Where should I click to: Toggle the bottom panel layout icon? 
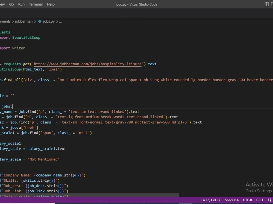(272, 4)
